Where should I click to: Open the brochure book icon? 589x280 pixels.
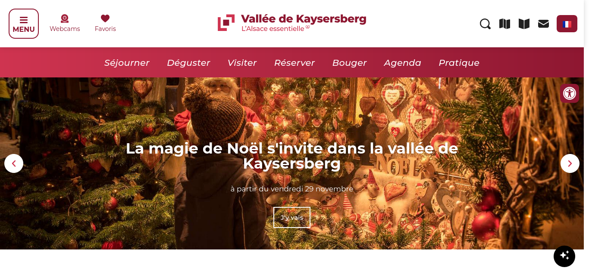[x=524, y=24]
